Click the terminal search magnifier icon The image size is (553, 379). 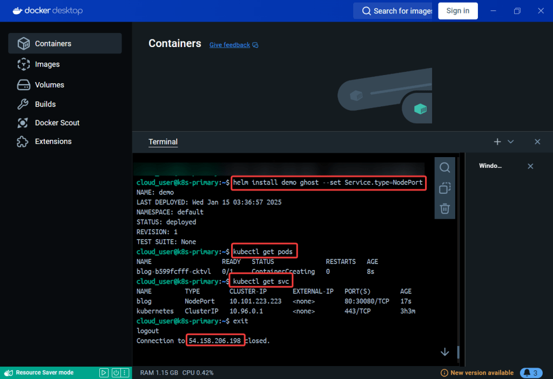coord(444,168)
